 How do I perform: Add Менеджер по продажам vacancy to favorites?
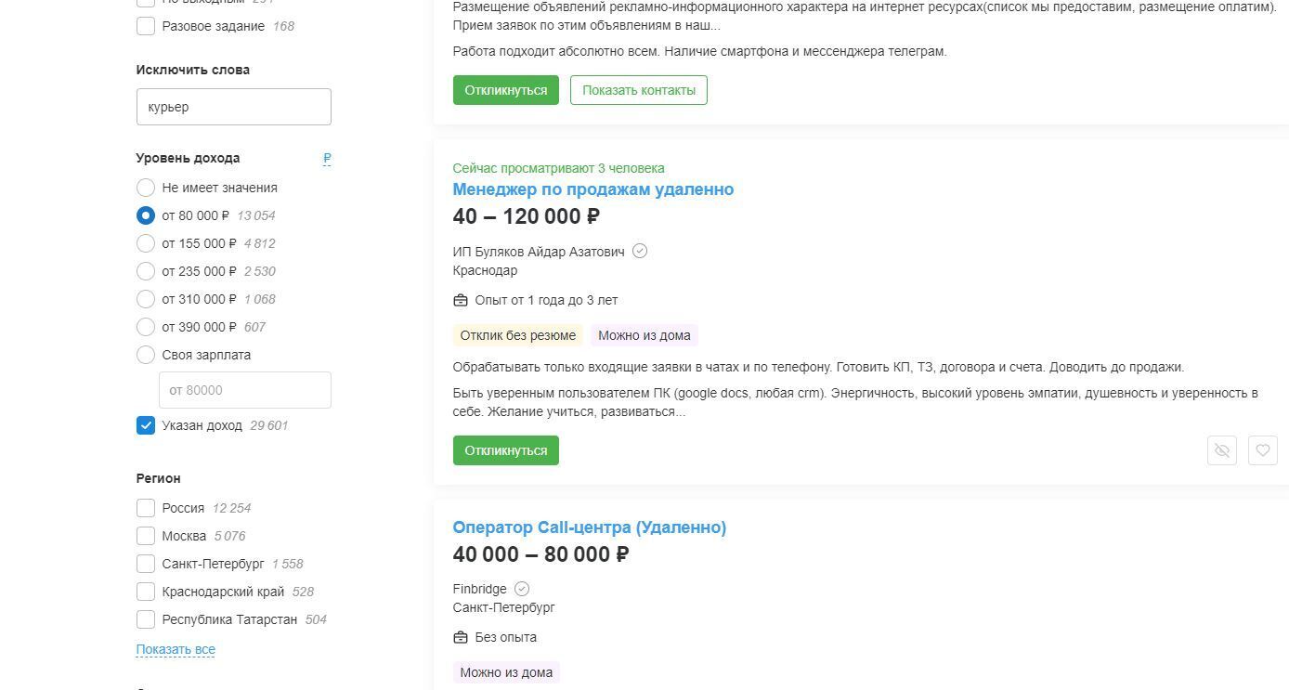tap(1262, 450)
